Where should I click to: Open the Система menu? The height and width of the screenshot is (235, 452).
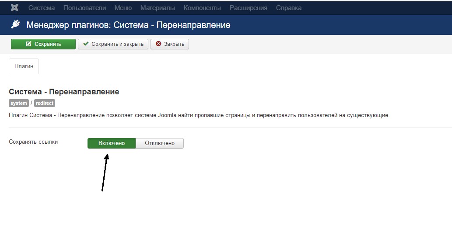(42, 8)
